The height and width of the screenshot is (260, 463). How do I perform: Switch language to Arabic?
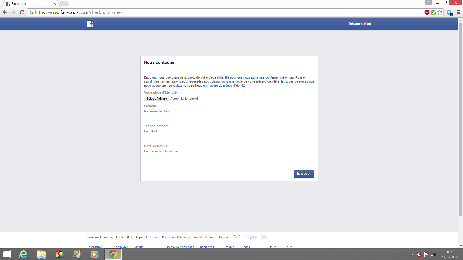(198, 237)
